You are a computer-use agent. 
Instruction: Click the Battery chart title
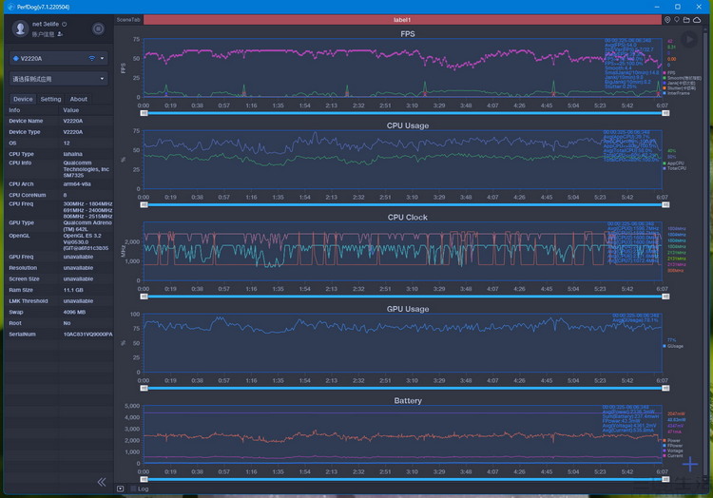click(408, 401)
